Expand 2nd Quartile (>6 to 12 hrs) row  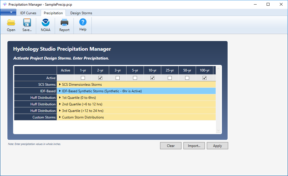(60, 104)
